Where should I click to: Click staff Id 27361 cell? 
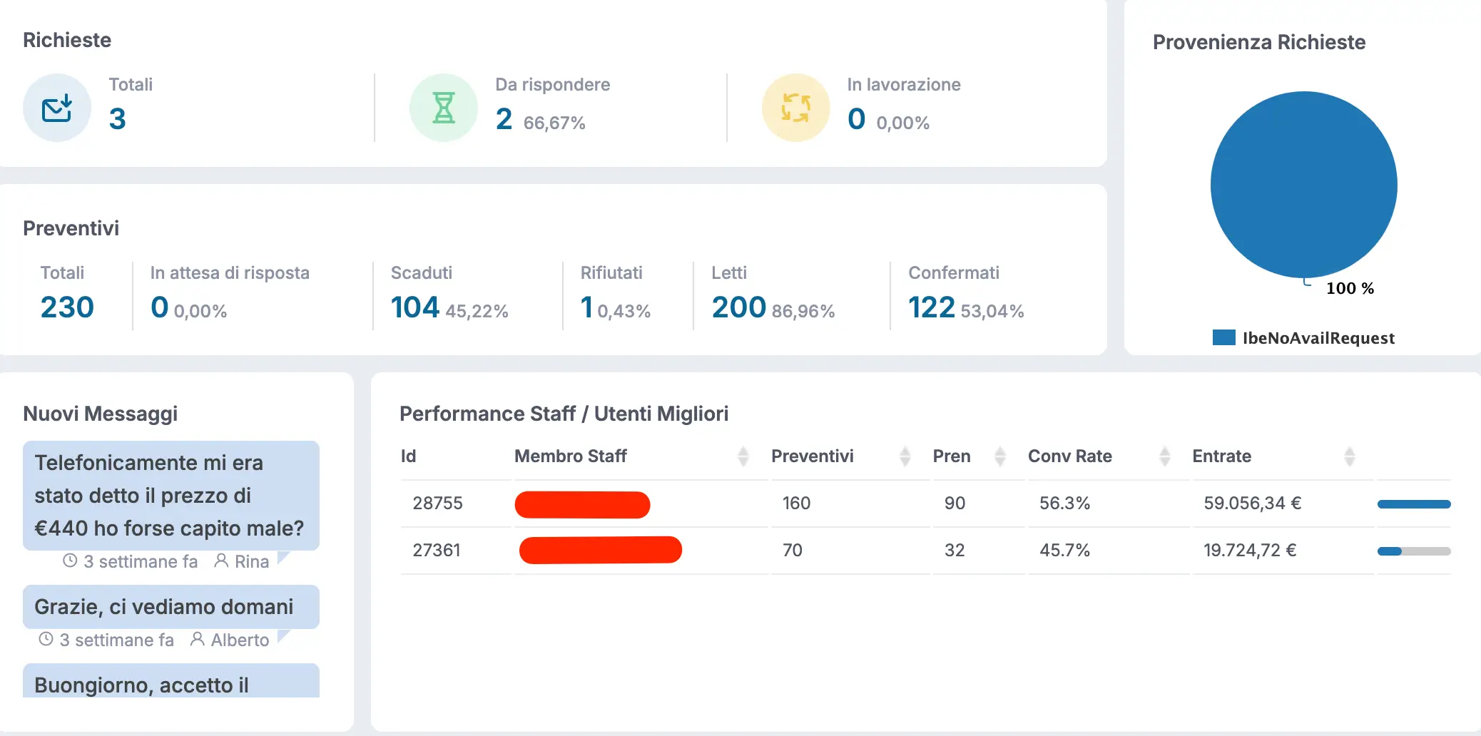[436, 551]
